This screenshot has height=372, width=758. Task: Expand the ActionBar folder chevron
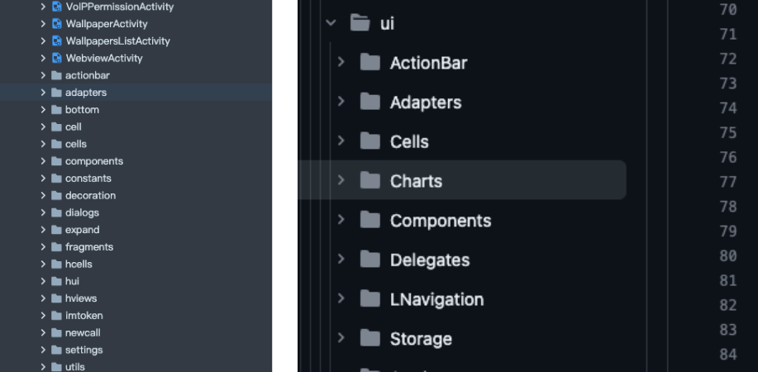341,62
